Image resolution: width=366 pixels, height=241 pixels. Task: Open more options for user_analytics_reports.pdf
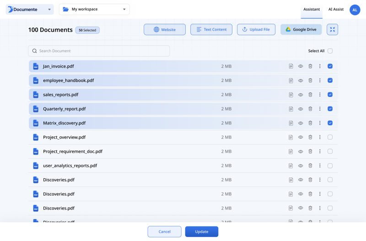tap(320, 166)
